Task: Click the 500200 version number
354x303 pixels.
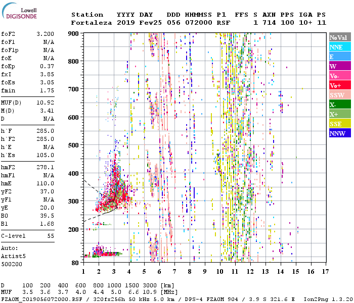Action: pyautogui.click(x=12, y=264)
